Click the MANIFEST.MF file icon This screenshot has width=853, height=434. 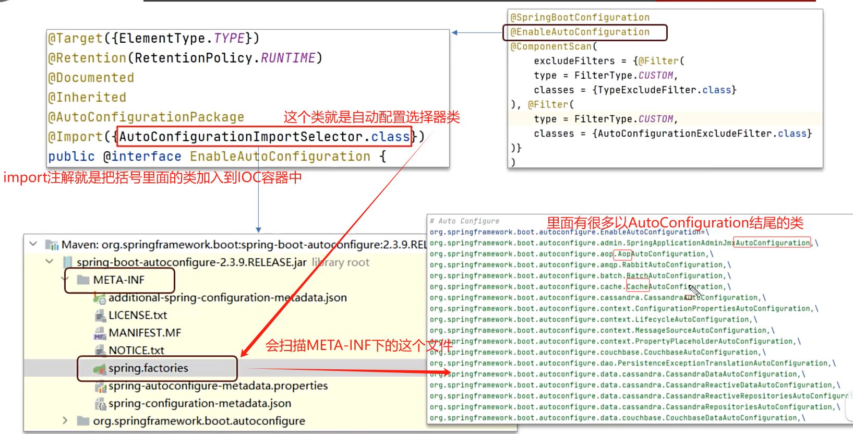pos(100,333)
